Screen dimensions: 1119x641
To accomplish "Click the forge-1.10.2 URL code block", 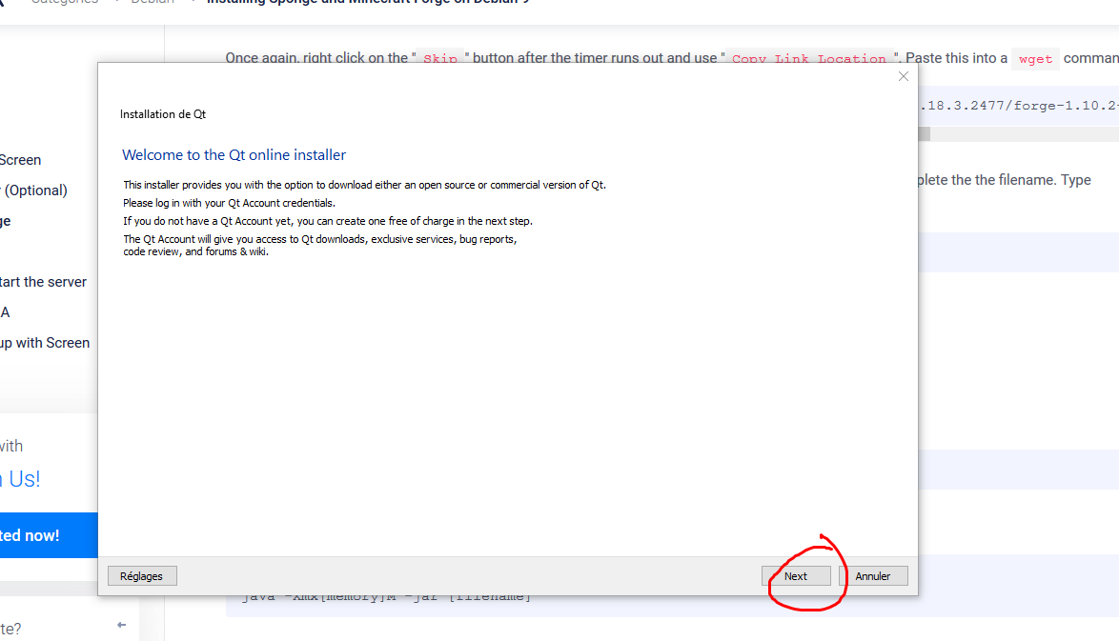I will pyautogui.click(x=1015, y=106).
